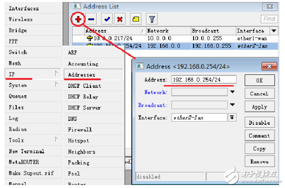Click the OK button

point(259,80)
